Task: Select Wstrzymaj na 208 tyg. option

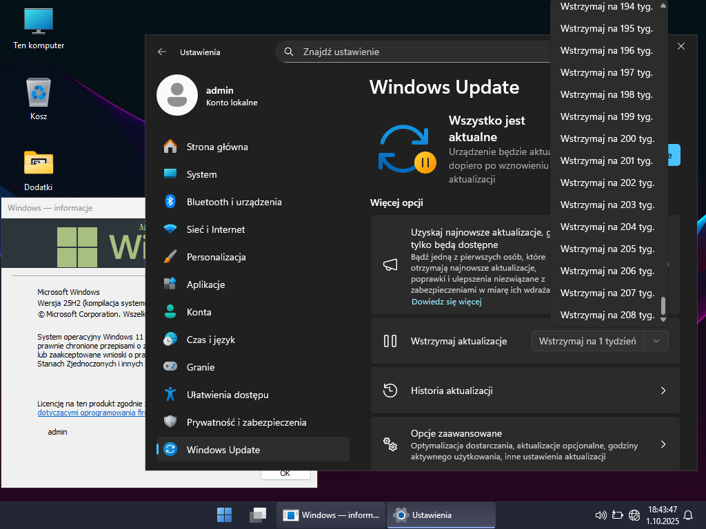Action: [607, 315]
